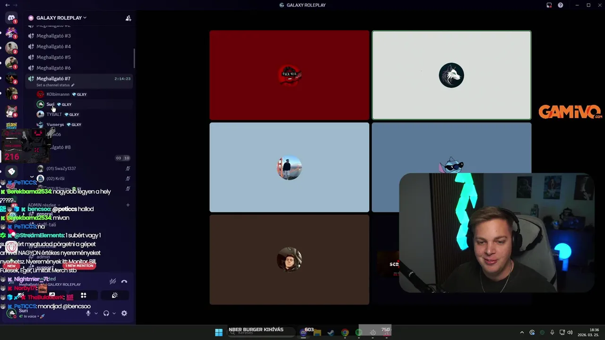Open the soundboard button in voice panel
Image resolution: width=605 pixels, height=340 pixels.
coord(115,296)
